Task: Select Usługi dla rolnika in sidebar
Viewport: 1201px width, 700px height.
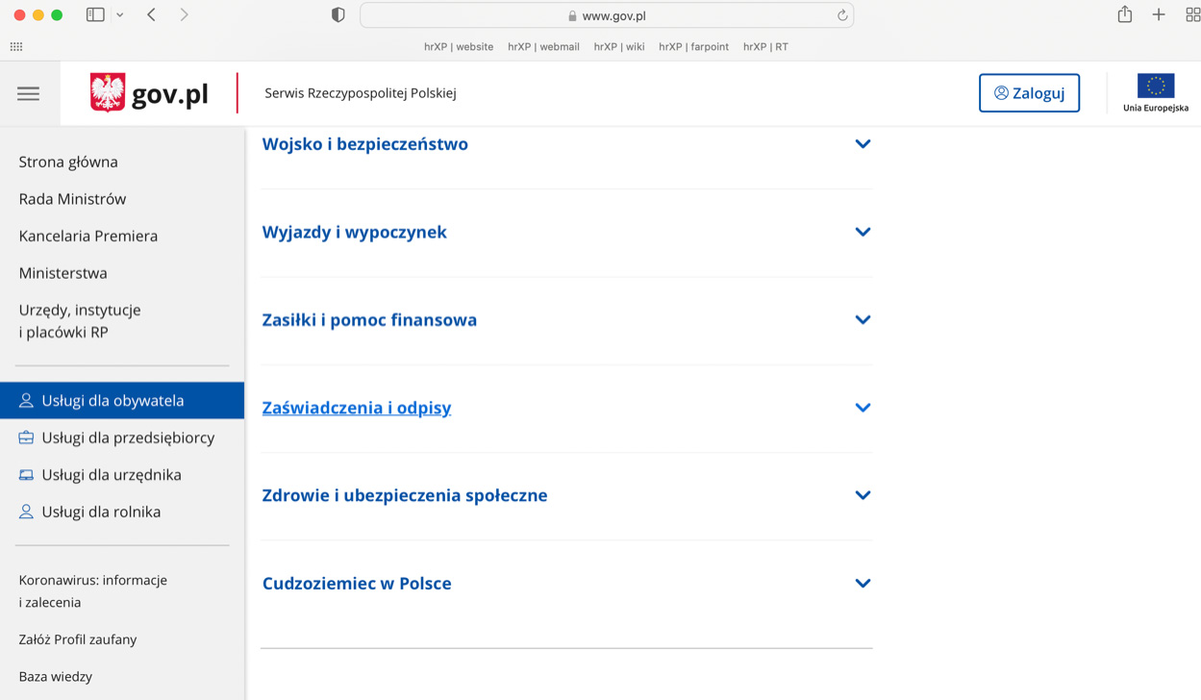Action: click(x=100, y=512)
